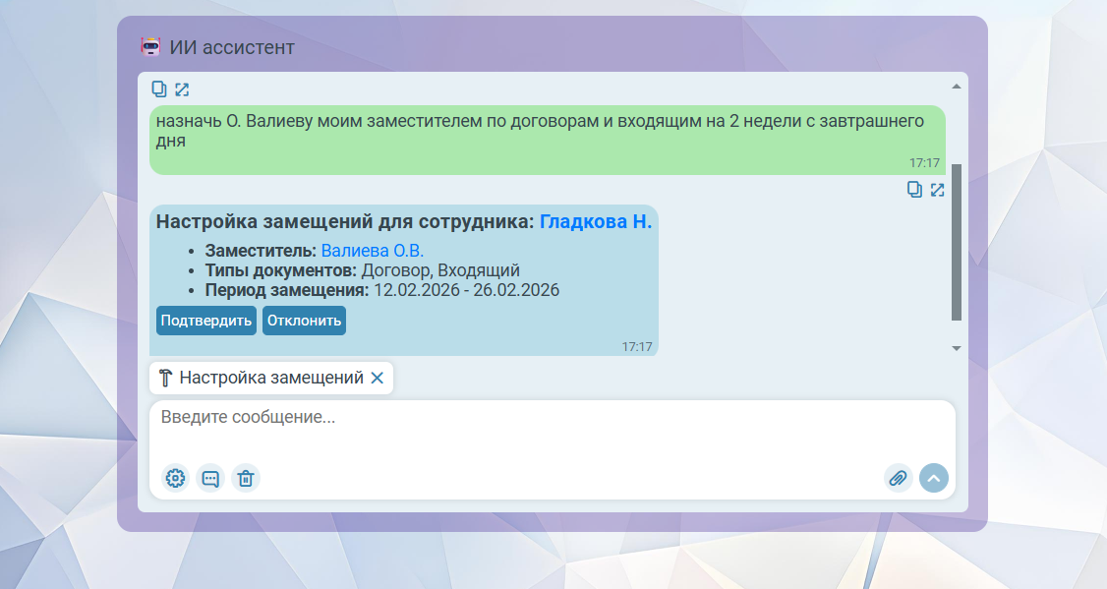Click the chat's vertical scrollbar thumb
1107x589 pixels.
coord(957,241)
